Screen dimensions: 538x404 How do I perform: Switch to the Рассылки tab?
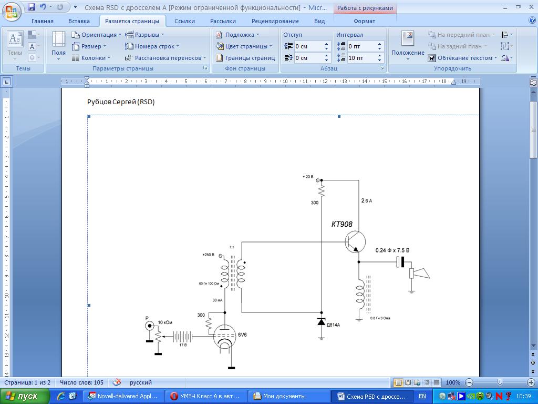click(x=223, y=21)
